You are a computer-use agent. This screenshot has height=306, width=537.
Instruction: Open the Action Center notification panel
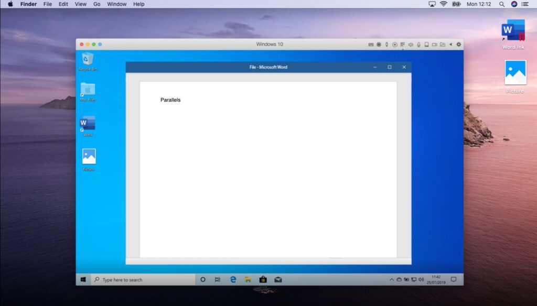[x=453, y=279]
